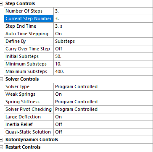Image resolution: width=153 pixels, height=152 pixels.
Task: Open the Solver Type dropdown
Action: [x=103, y=87]
